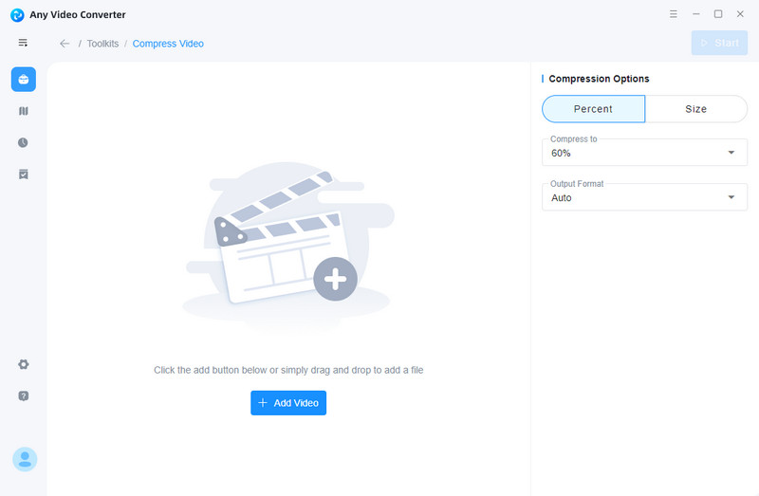Viewport: 759px width, 496px height.
Task: Maximize the application window
Action: [718, 14]
